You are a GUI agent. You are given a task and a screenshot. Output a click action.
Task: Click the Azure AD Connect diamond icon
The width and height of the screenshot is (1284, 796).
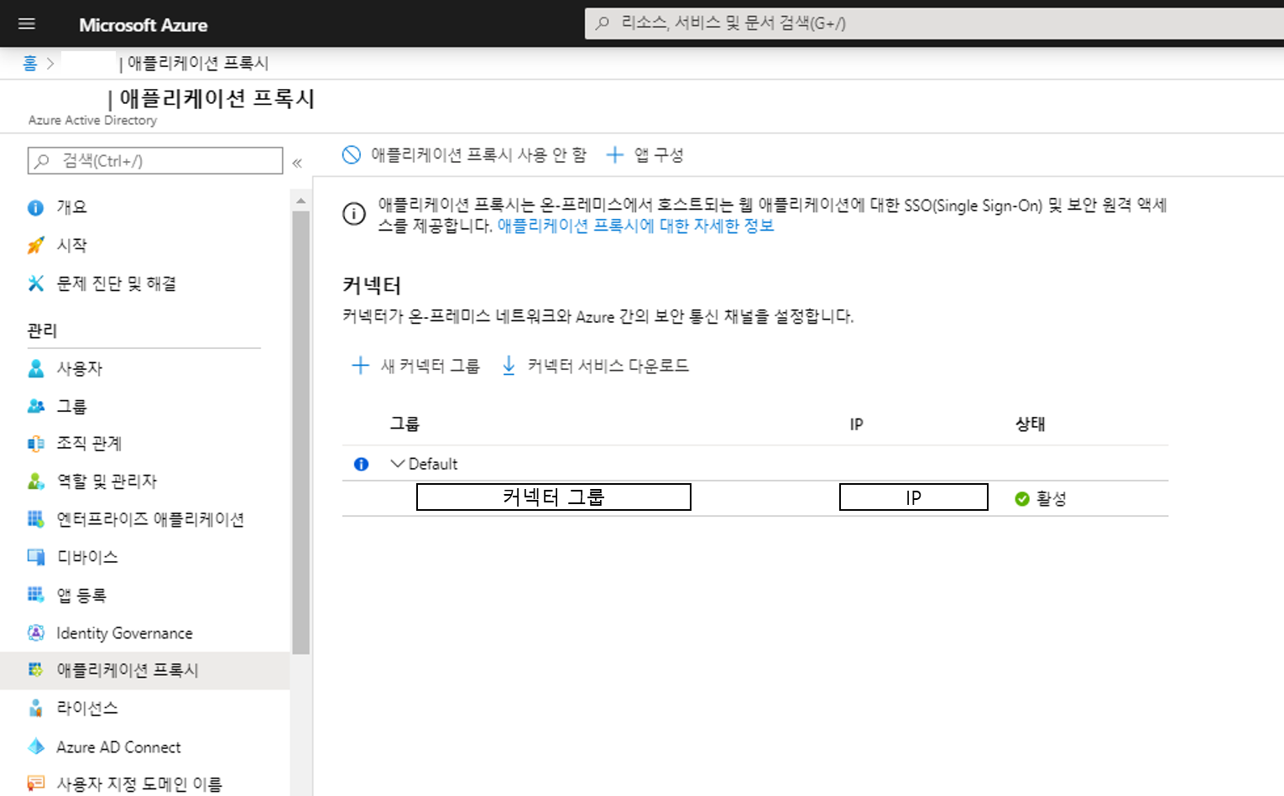(35, 747)
